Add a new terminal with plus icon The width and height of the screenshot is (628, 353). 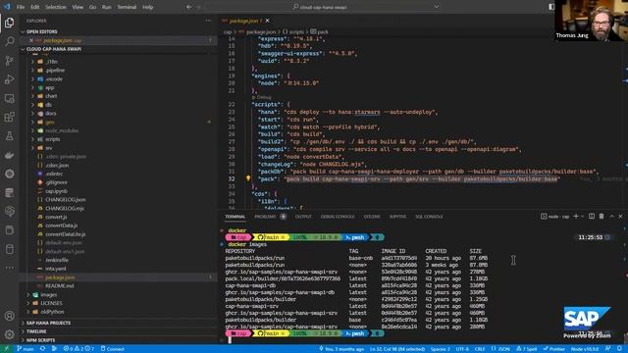tap(576, 216)
